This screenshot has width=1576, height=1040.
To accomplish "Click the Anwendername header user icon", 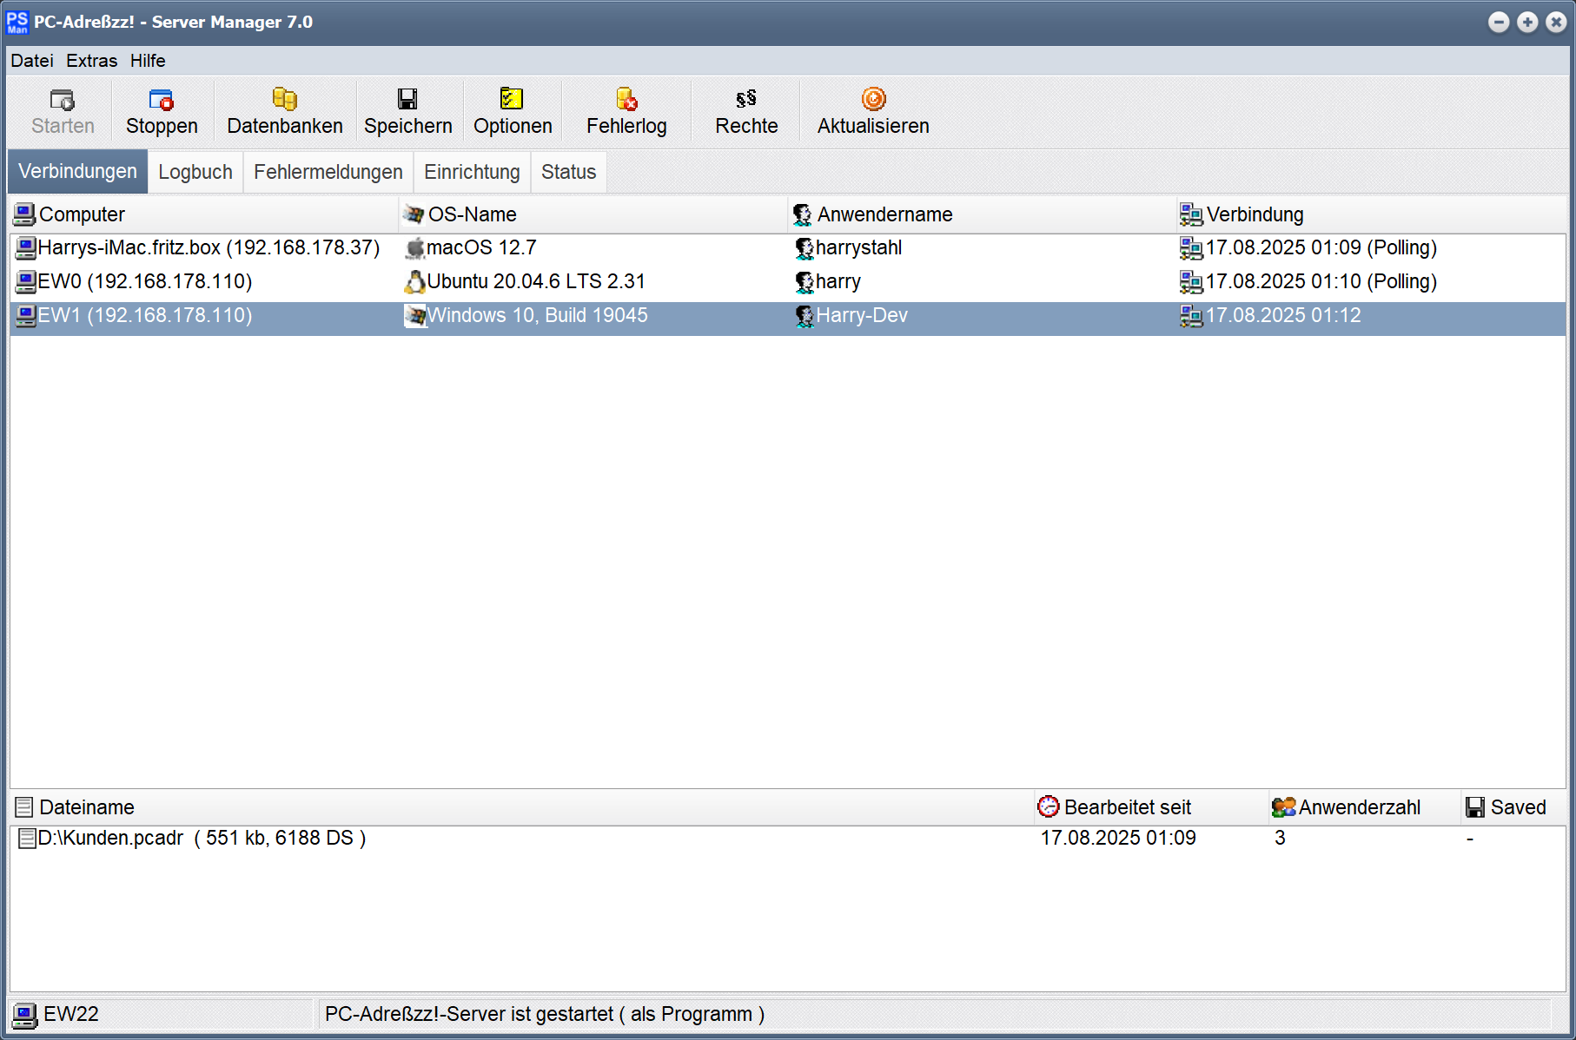I will (x=803, y=214).
